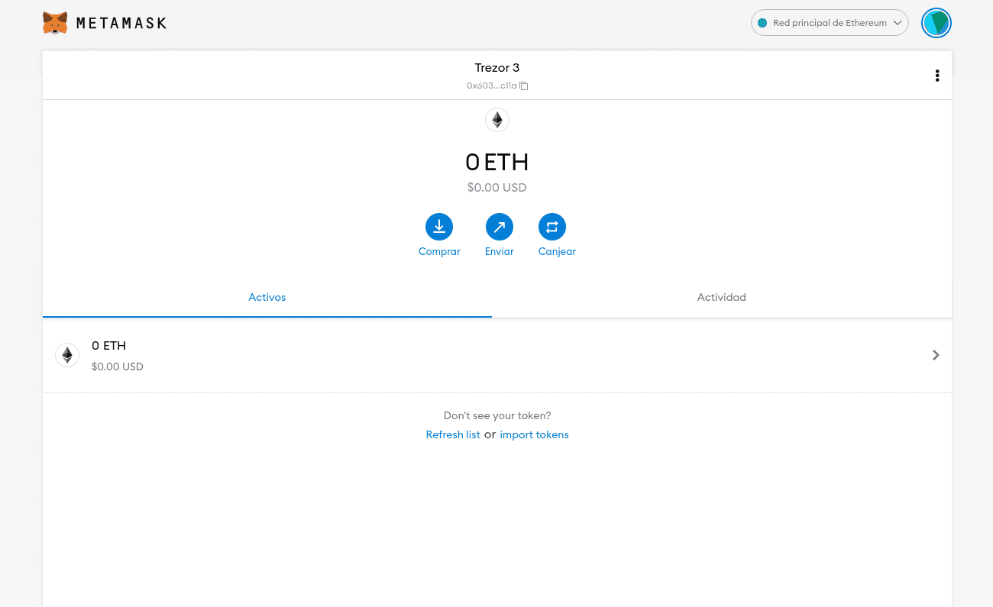The image size is (993, 607).
Task: Click the Comprar download icon button
Action: coord(439,227)
